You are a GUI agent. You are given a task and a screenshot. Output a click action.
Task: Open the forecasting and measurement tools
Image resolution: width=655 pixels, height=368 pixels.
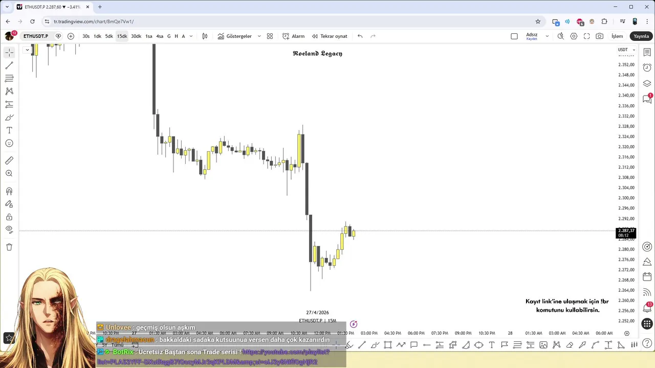click(9, 104)
